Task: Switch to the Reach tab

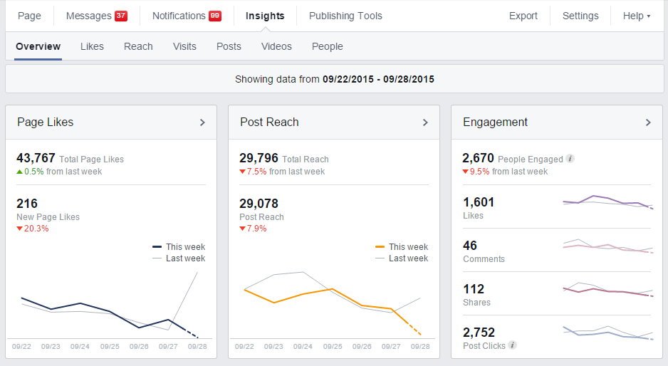Action: 138,46
